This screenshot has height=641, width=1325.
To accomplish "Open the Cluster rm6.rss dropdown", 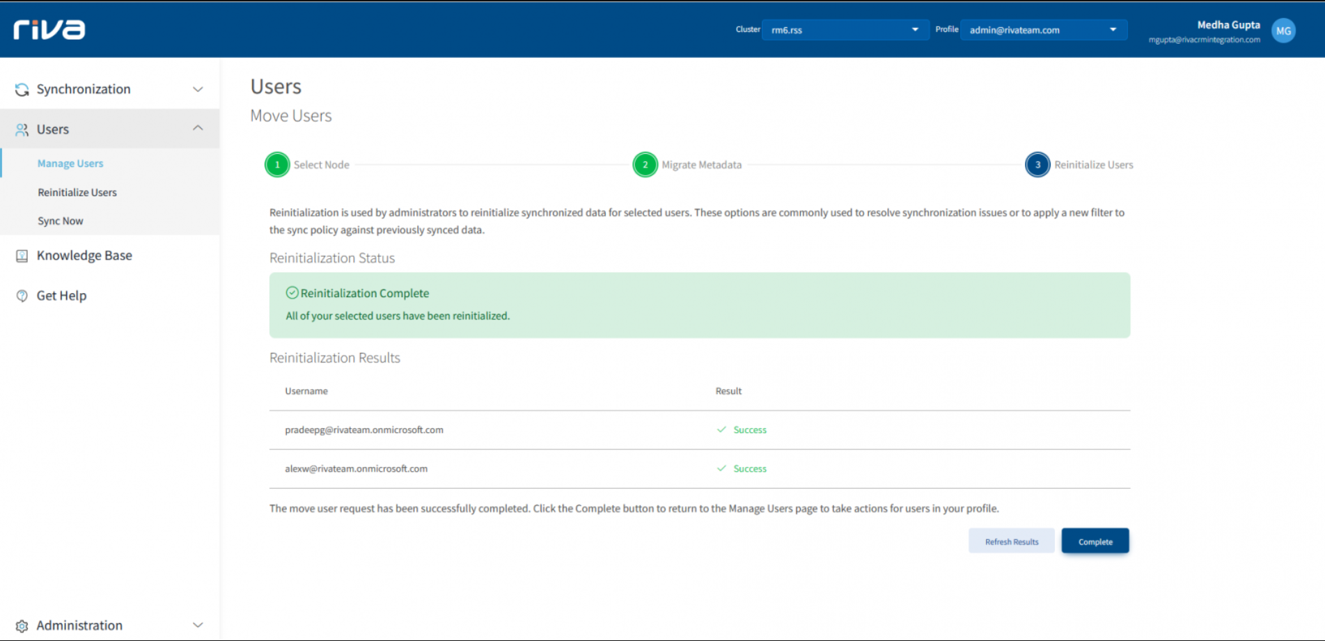I will (x=845, y=30).
